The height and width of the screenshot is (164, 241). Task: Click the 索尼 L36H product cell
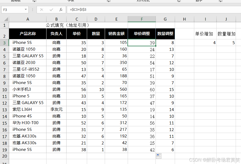[x=28, y=109]
